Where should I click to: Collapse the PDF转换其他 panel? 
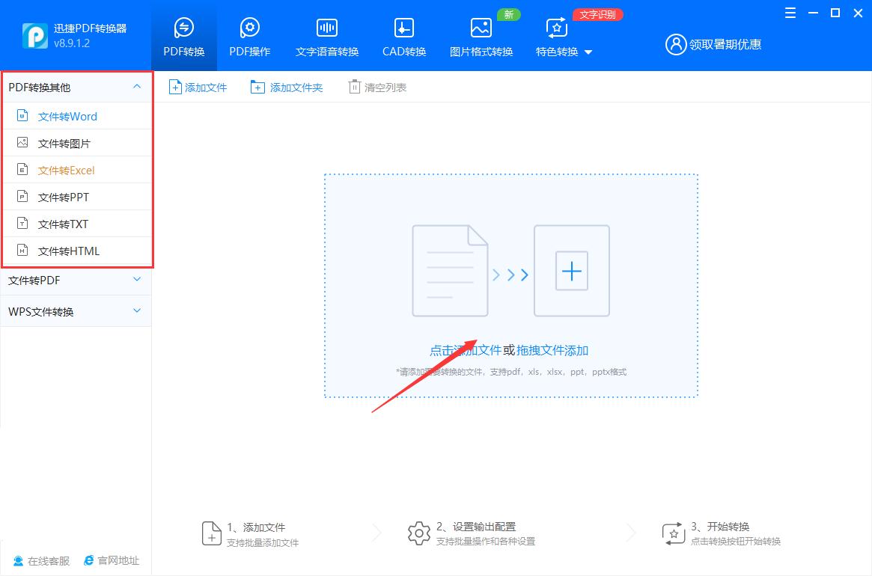pos(136,87)
